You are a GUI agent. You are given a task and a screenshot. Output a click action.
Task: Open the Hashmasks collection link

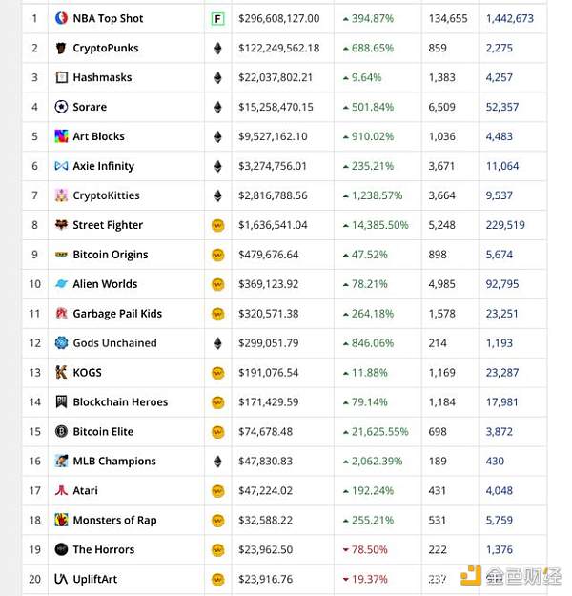coord(102,77)
